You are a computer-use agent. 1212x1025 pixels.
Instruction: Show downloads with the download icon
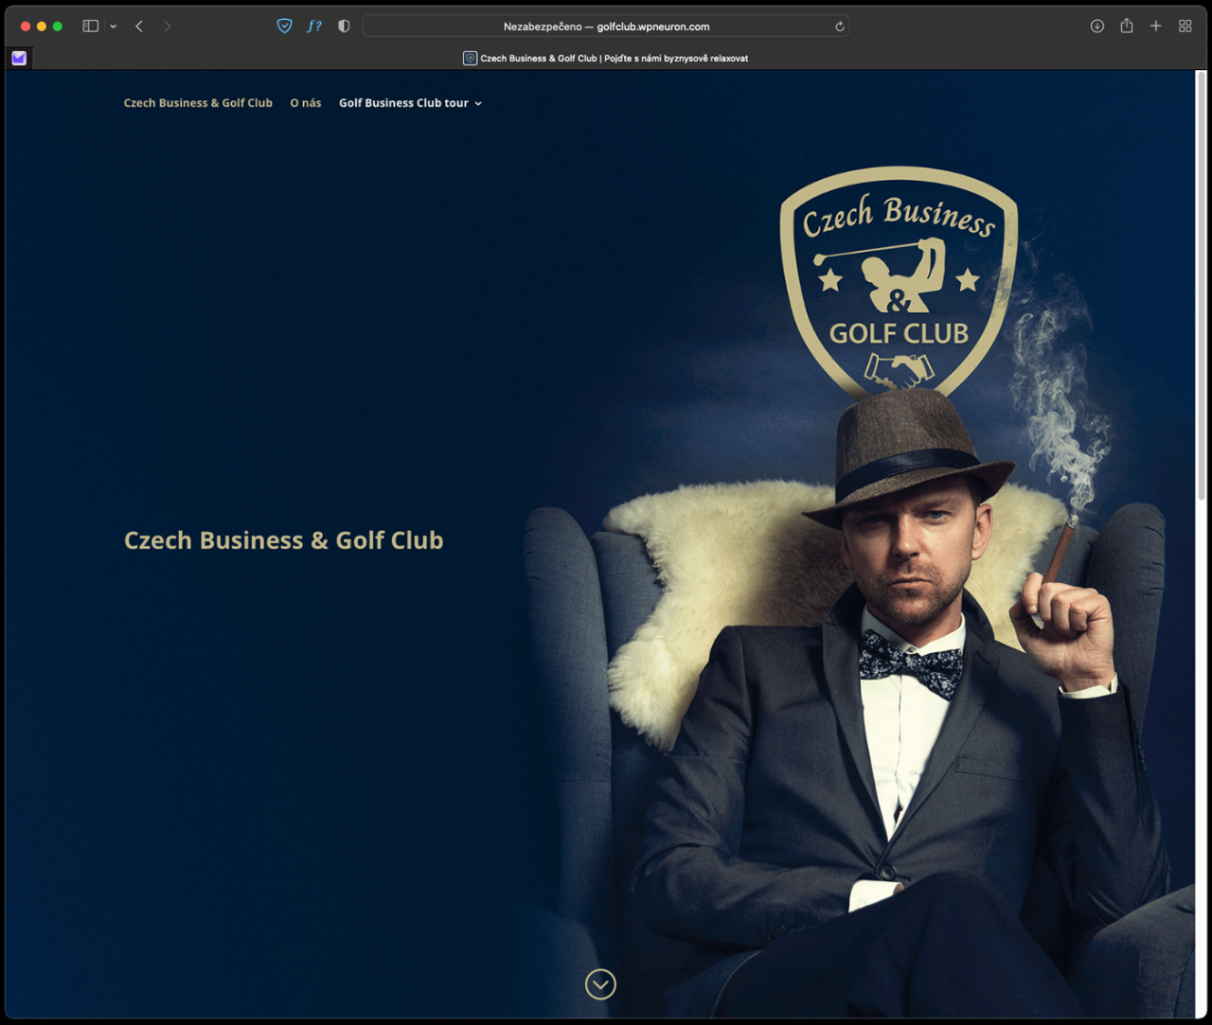coord(1096,27)
